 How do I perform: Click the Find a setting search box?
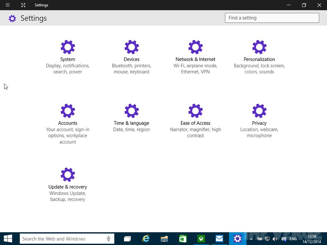pyautogui.click(x=272, y=18)
